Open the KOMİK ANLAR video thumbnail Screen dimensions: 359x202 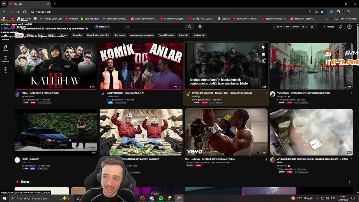coord(141,66)
